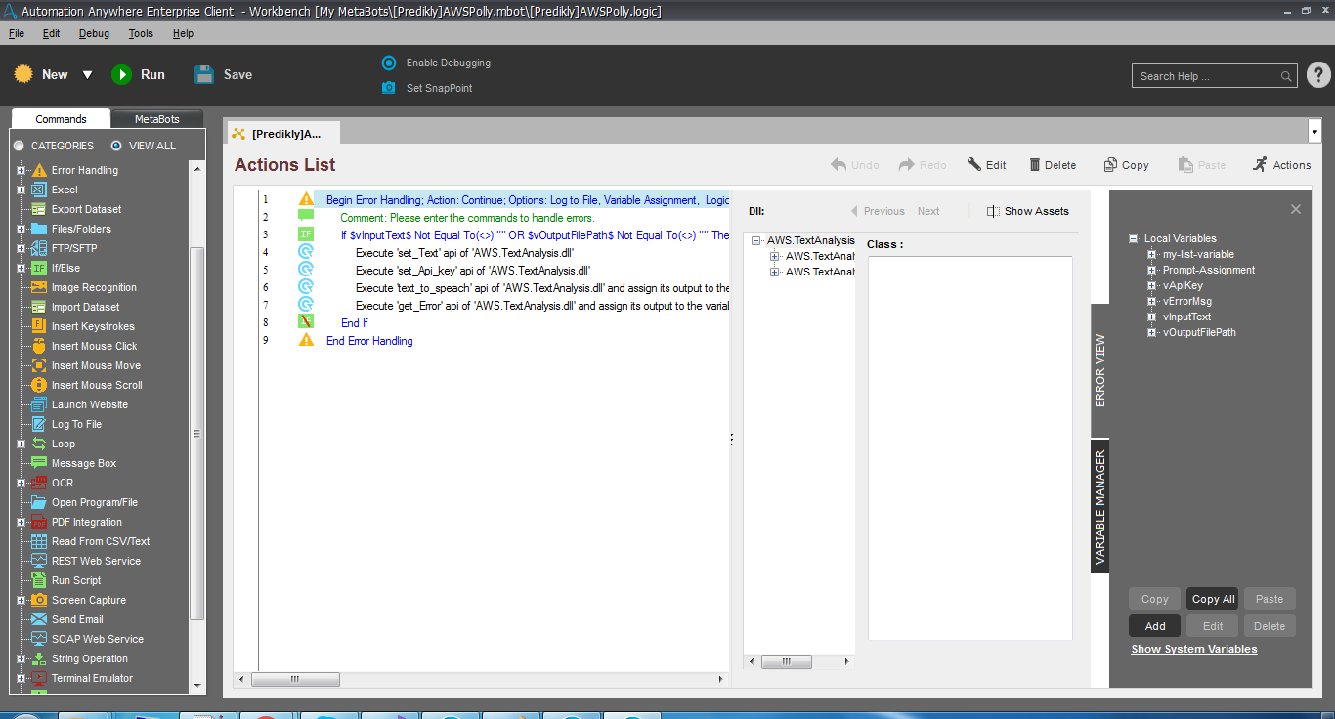Click the Insert Keystrokes command icon
This screenshot has height=719, width=1335.
(39, 326)
